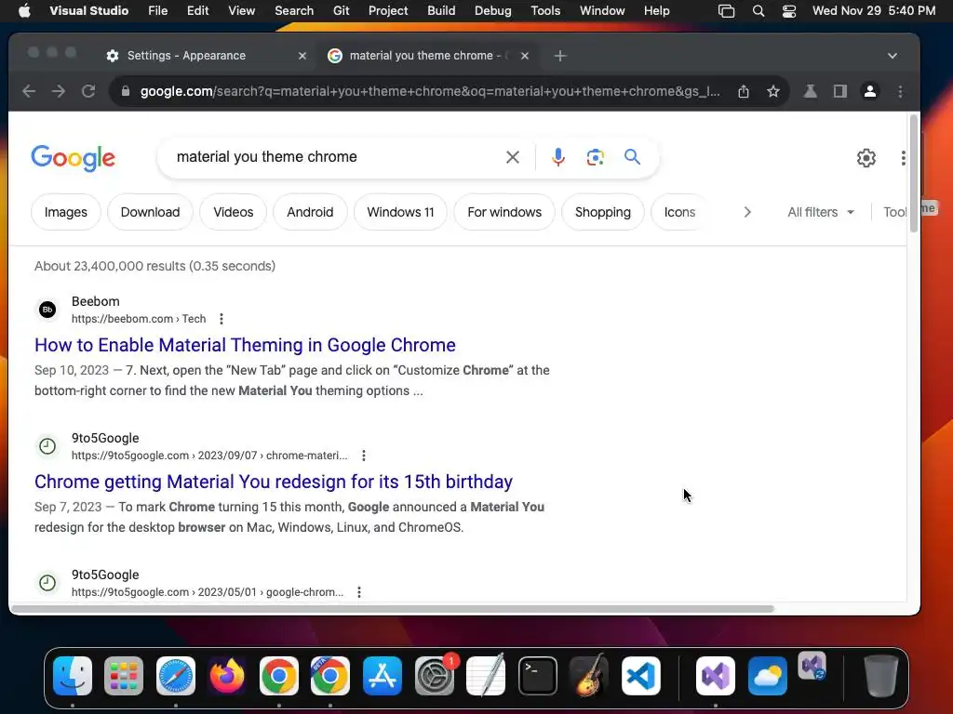Select the material you theme chrome tab
This screenshot has height=714, width=953.
click(x=429, y=56)
